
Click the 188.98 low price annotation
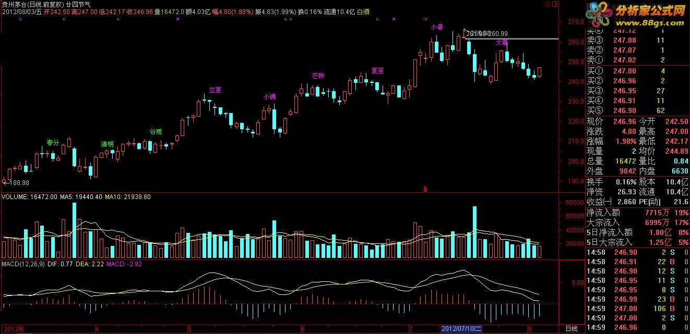tap(16, 183)
